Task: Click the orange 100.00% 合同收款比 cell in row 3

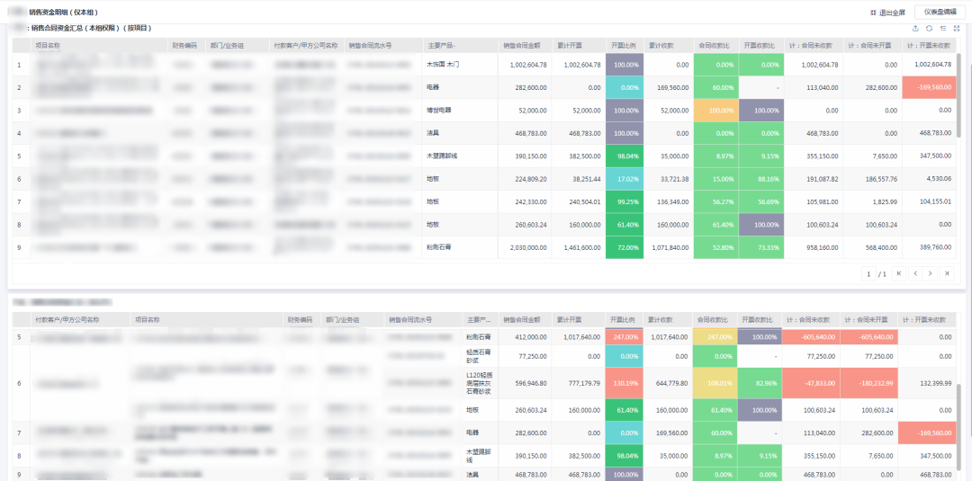Action: pos(716,111)
